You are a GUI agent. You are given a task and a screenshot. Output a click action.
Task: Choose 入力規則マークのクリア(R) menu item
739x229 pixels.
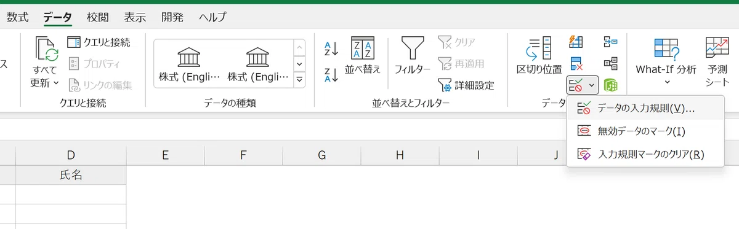(645, 154)
